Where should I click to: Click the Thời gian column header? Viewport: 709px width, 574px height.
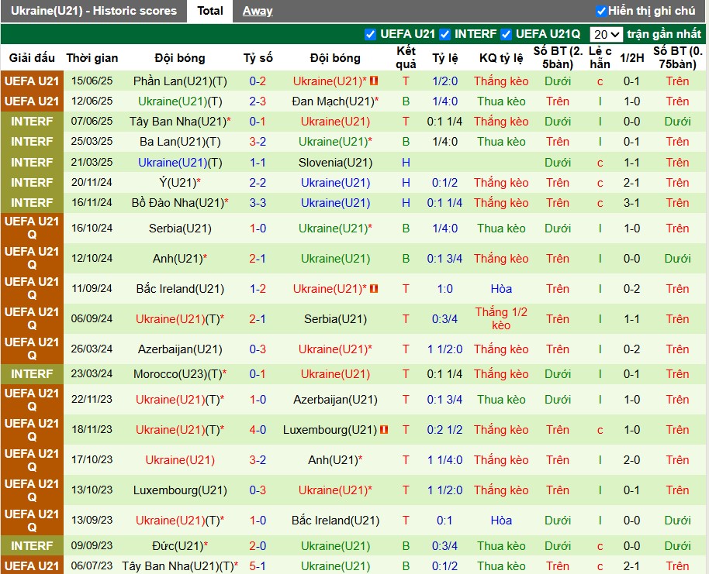(x=92, y=58)
